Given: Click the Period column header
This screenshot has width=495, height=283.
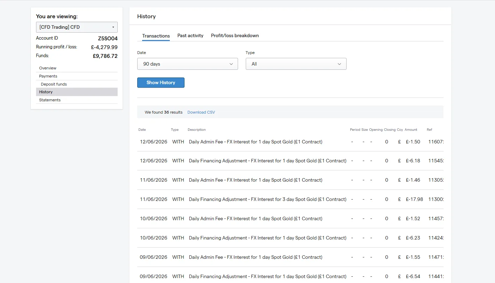Looking at the screenshot, I should click(355, 130).
